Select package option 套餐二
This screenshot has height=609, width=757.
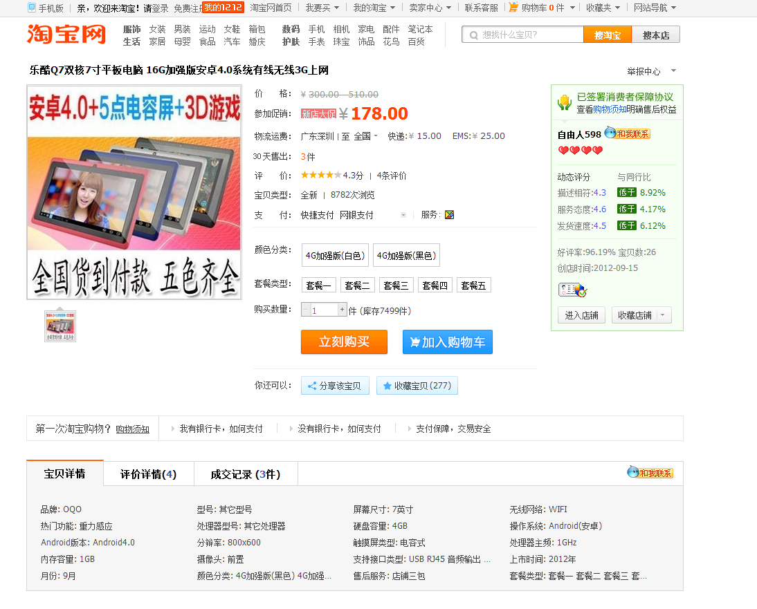[x=357, y=285]
